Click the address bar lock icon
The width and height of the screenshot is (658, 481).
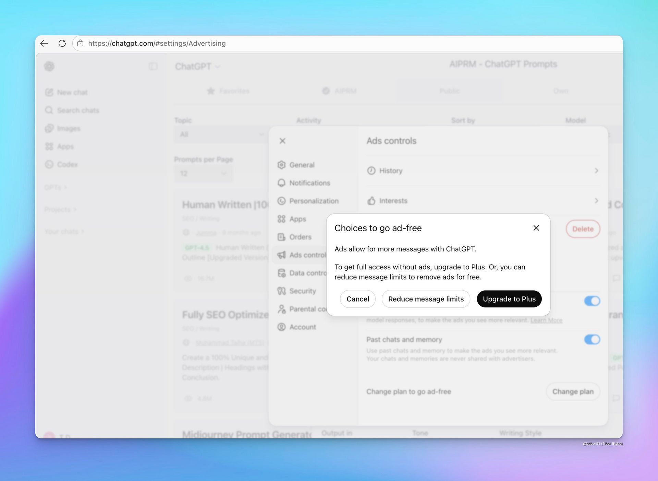coord(80,43)
